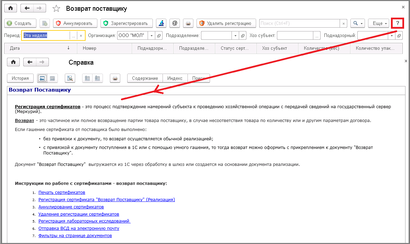Open link Удаление регистрации сертификатов
410x244 pixels.
[79, 214]
